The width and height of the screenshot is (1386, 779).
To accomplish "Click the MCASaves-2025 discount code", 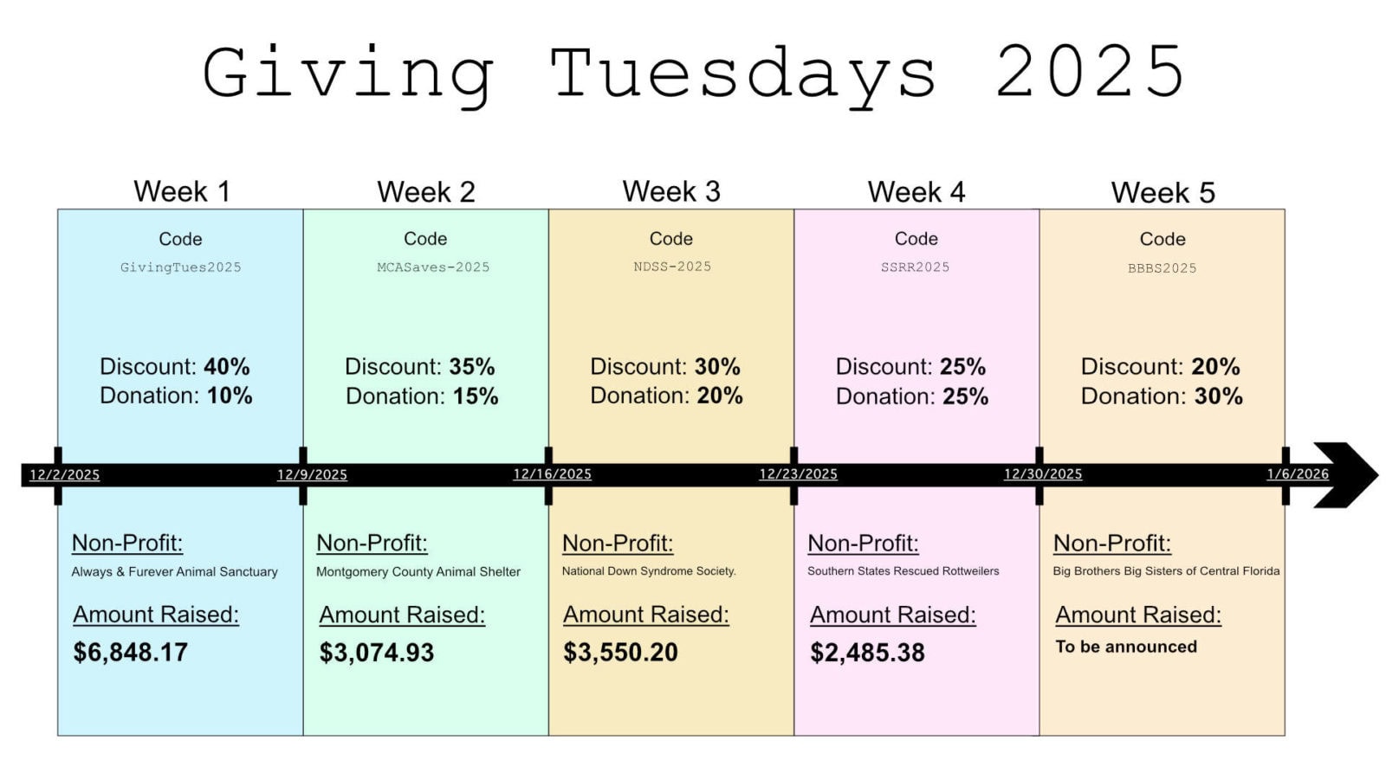I will 433,267.
